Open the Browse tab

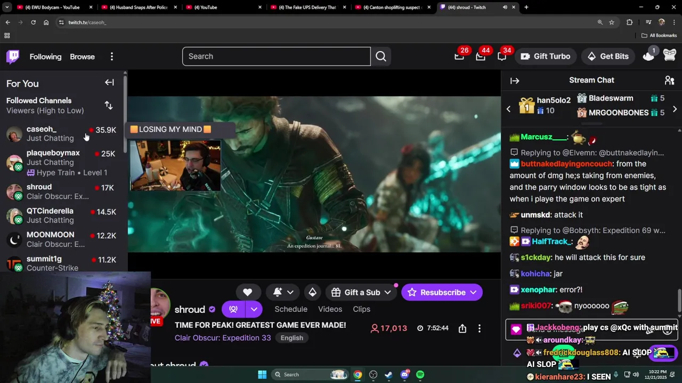pyautogui.click(x=82, y=56)
